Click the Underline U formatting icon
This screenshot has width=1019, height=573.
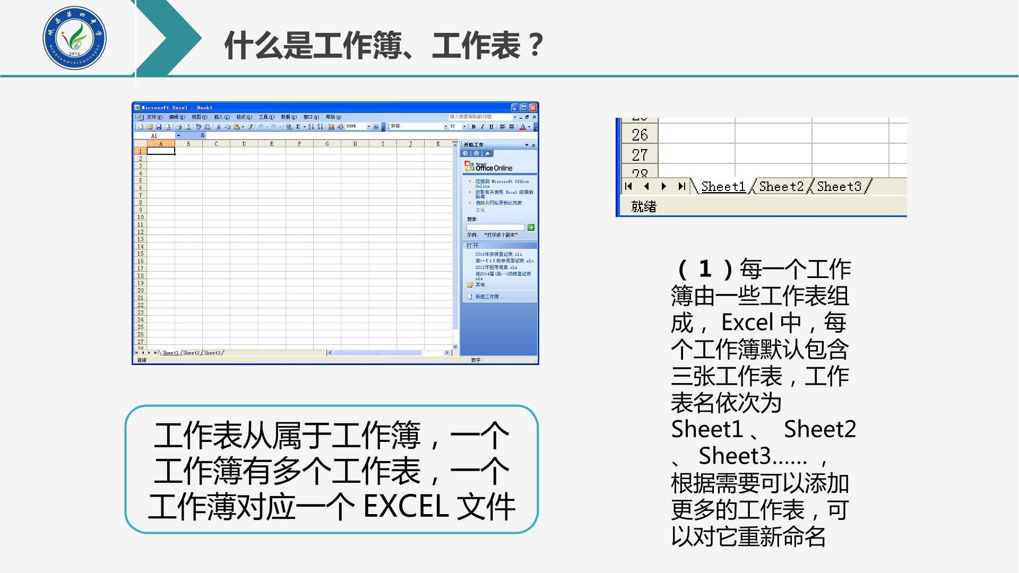(491, 127)
